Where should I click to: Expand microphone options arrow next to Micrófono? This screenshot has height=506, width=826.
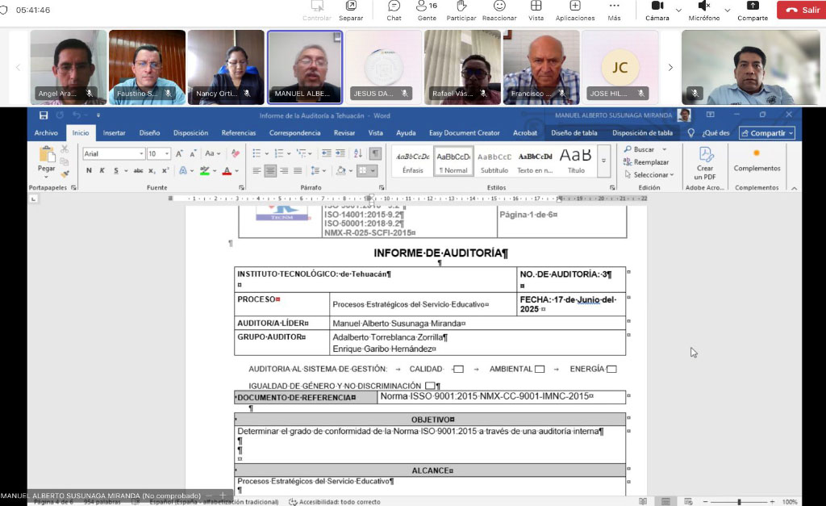(727, 10)
